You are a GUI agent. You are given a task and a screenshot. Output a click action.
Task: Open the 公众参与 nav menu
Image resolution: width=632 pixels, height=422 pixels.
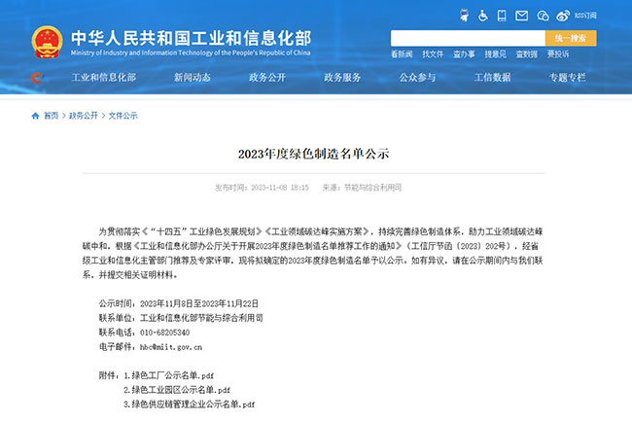click(x=417, y=78)
